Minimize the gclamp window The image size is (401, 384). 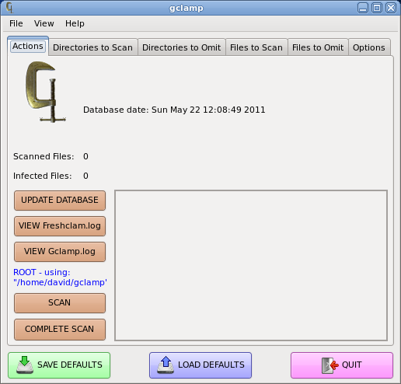(363, 8)
